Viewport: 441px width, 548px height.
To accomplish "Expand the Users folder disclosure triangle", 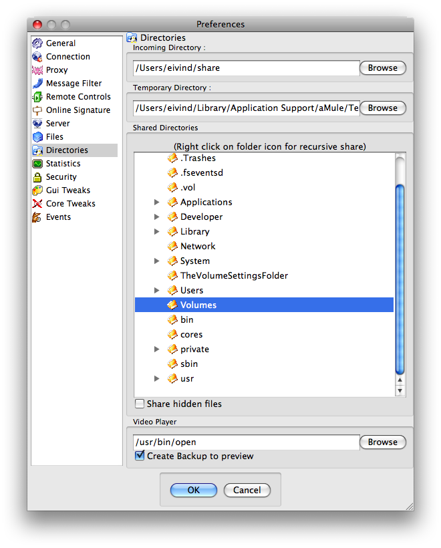I will tap(157, 290).
